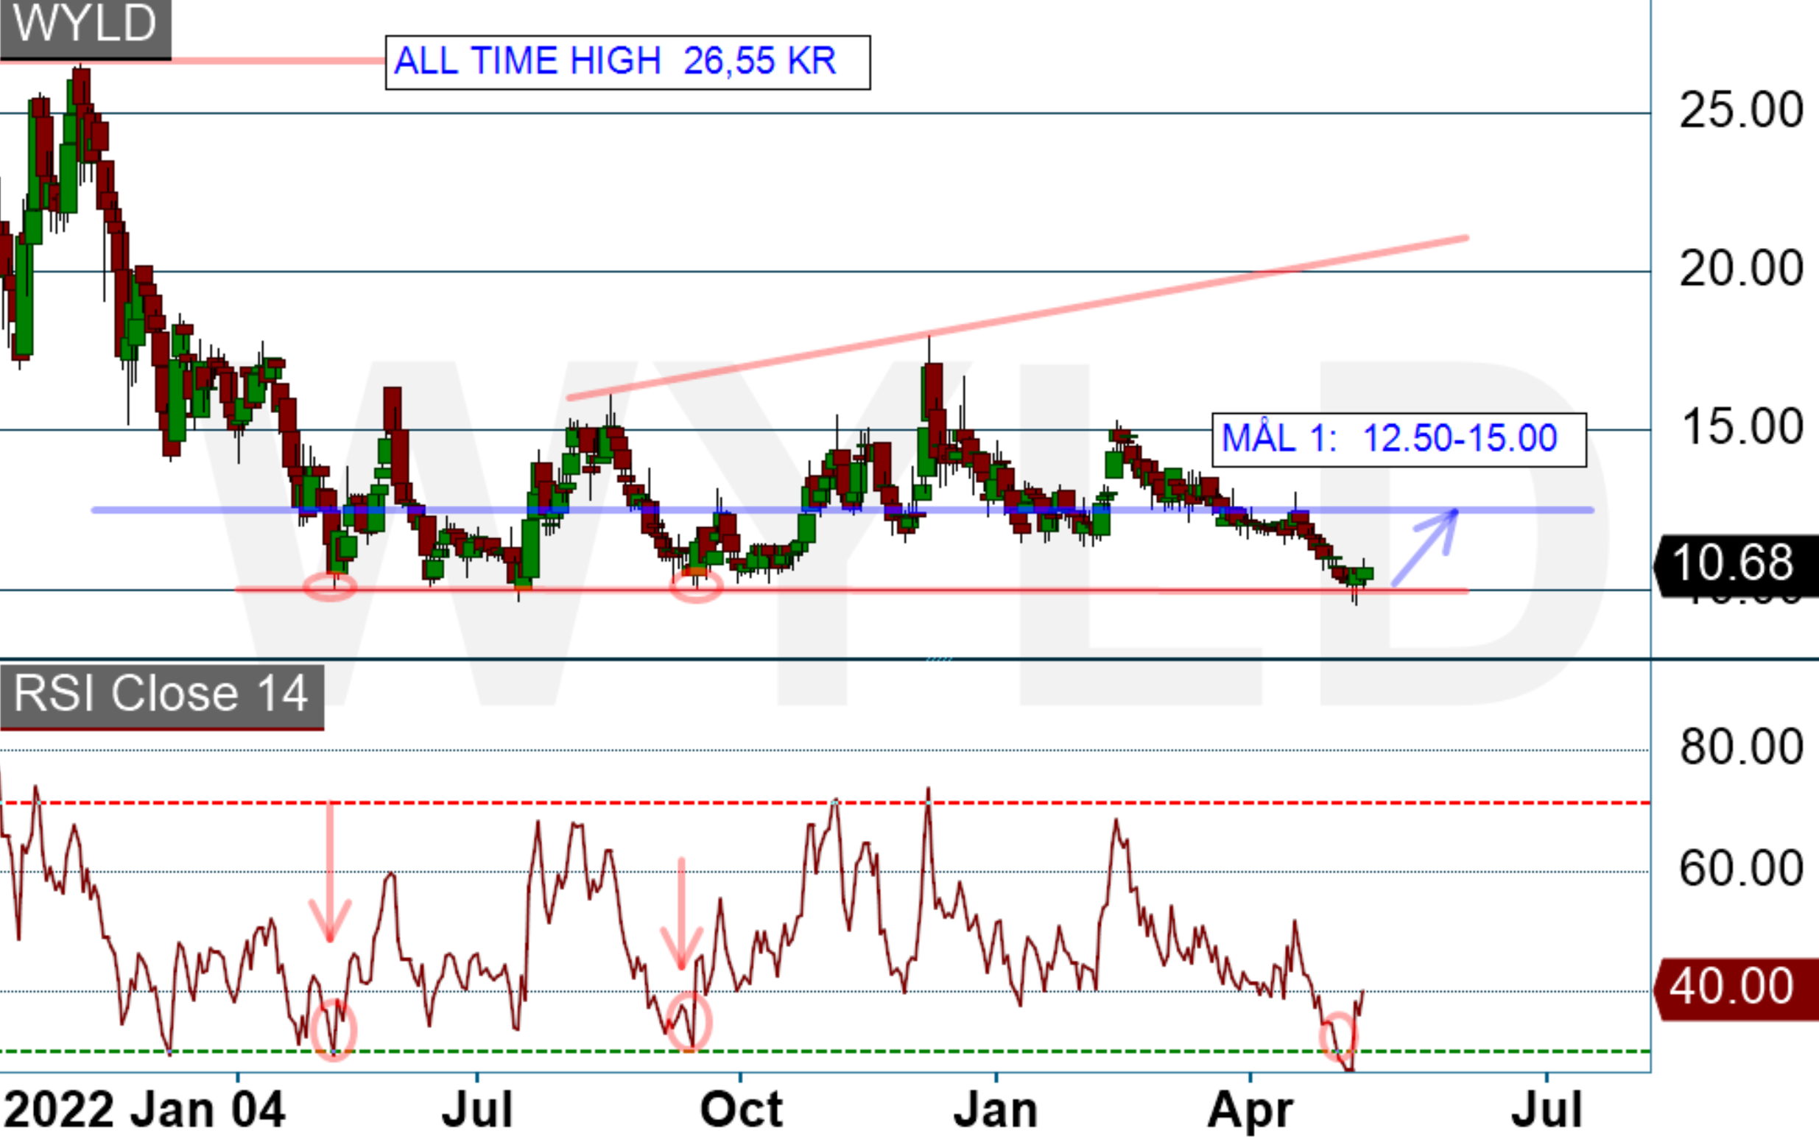Click the 25.00 price axis label
This screenshot has width=1819, height=1142.
click(1742, 110)
